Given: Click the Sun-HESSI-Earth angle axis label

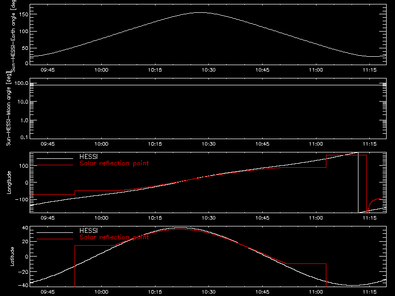Looking at the screenshot, I should pyautogui.click(x=13, y=35).
